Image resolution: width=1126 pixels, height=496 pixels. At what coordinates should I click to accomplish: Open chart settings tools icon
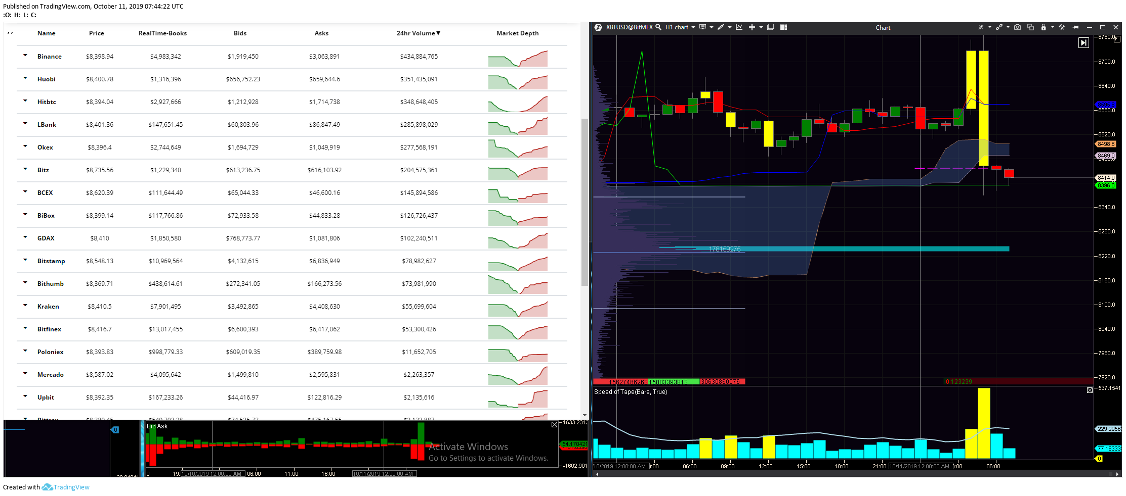point(1062,27)
